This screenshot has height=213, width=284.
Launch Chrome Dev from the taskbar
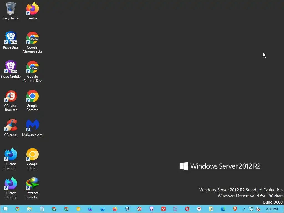[x=66, y=209]
